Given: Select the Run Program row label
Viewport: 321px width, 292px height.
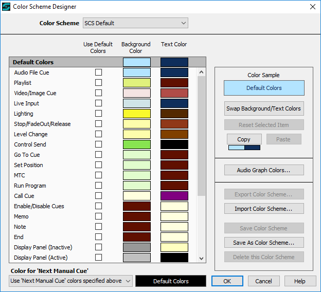Looking at the screenshot, I should [30, 186].
